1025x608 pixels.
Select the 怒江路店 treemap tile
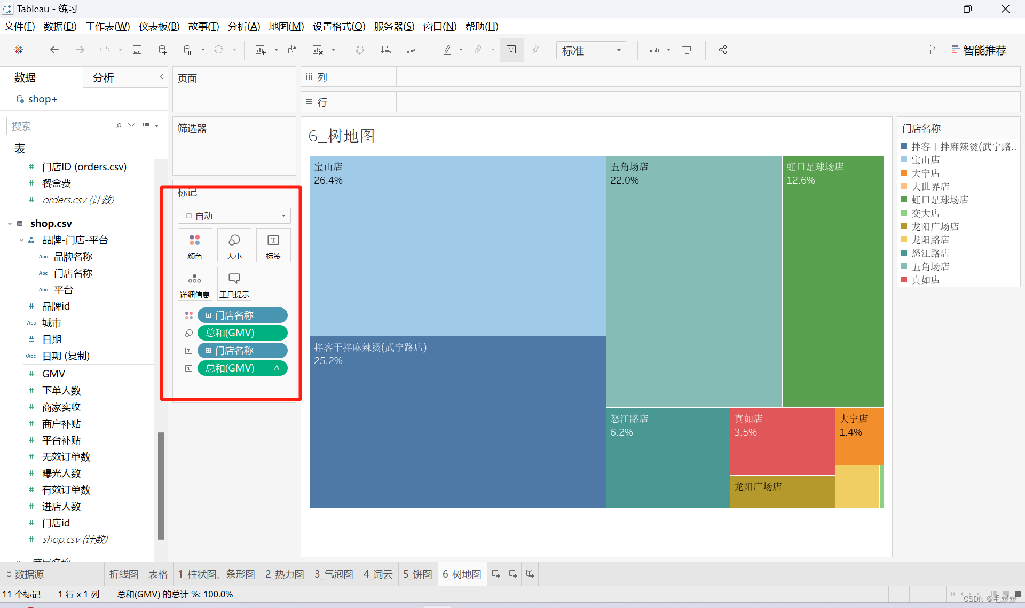click(x=668, y=457)
